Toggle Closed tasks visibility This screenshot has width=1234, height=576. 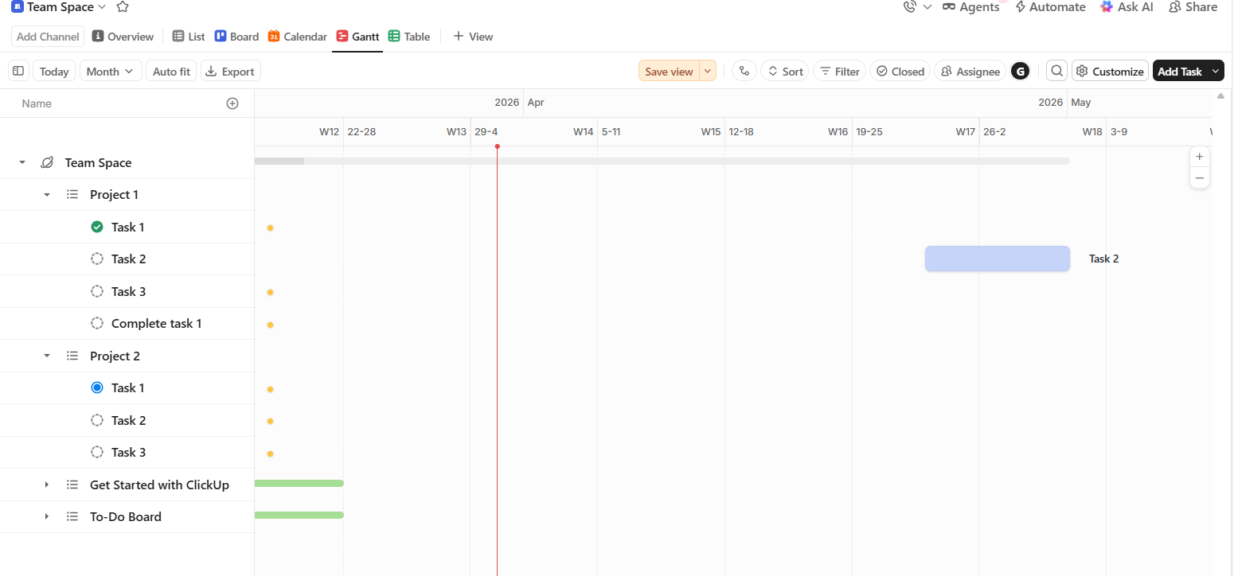pyautogui.click(x=900, y=72)
